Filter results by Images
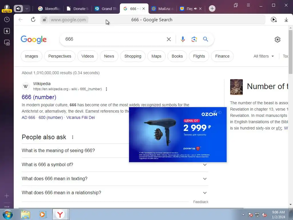This screenshot has height=220, width=293. click(x=31, y=56)
